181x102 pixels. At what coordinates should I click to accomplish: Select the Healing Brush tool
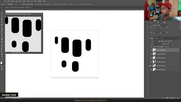tap(2, 25)
